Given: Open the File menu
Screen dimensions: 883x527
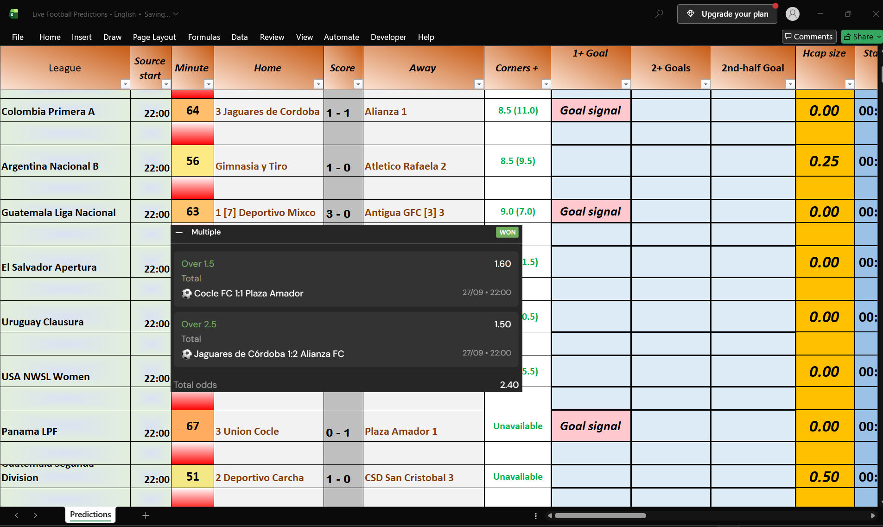Looking at the screenshot, I should 18,37.
